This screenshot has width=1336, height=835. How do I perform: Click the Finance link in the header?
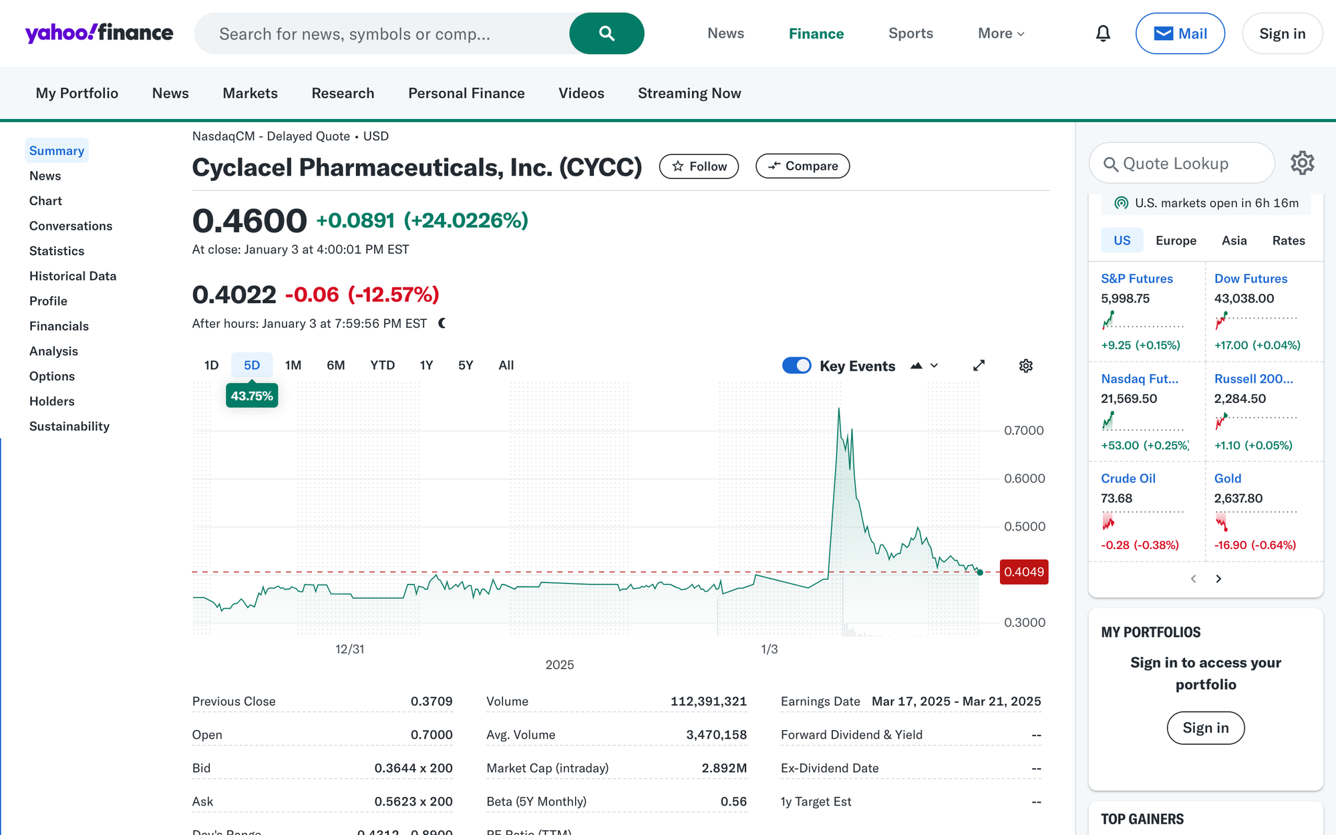pos(816,33)
